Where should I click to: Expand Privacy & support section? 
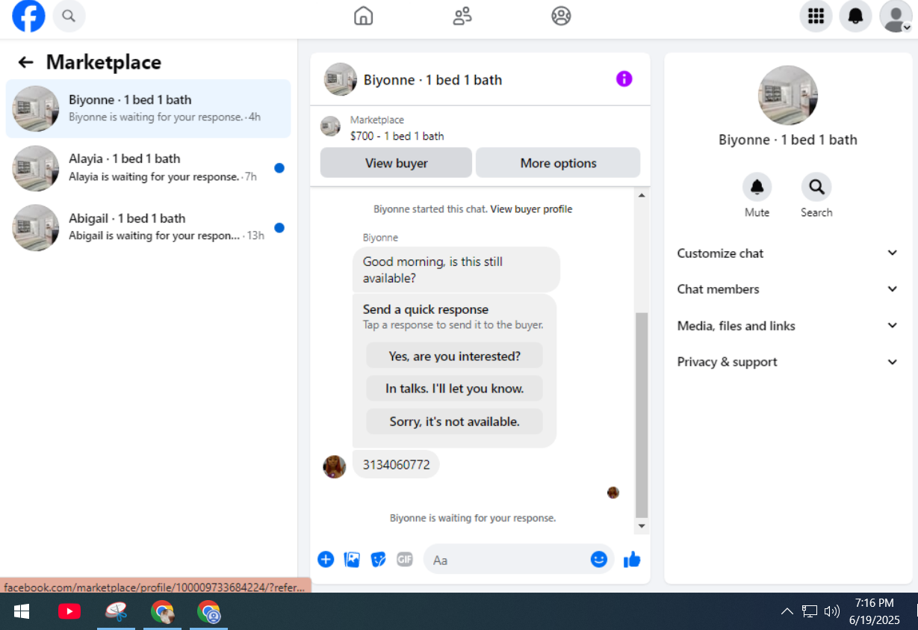pyautogui.click(x=788, y=362)
